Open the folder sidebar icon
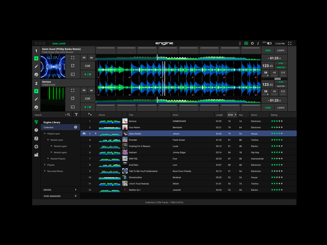This screenshot has height=245, width=327. tap(36, 155)
